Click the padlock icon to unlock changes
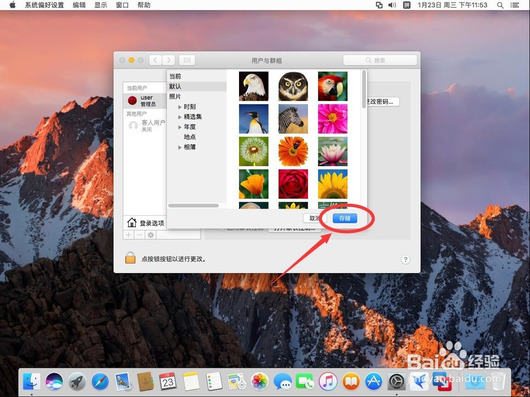Image resolution: width=530 pixels, height=397 pixels. pos(130,258)
